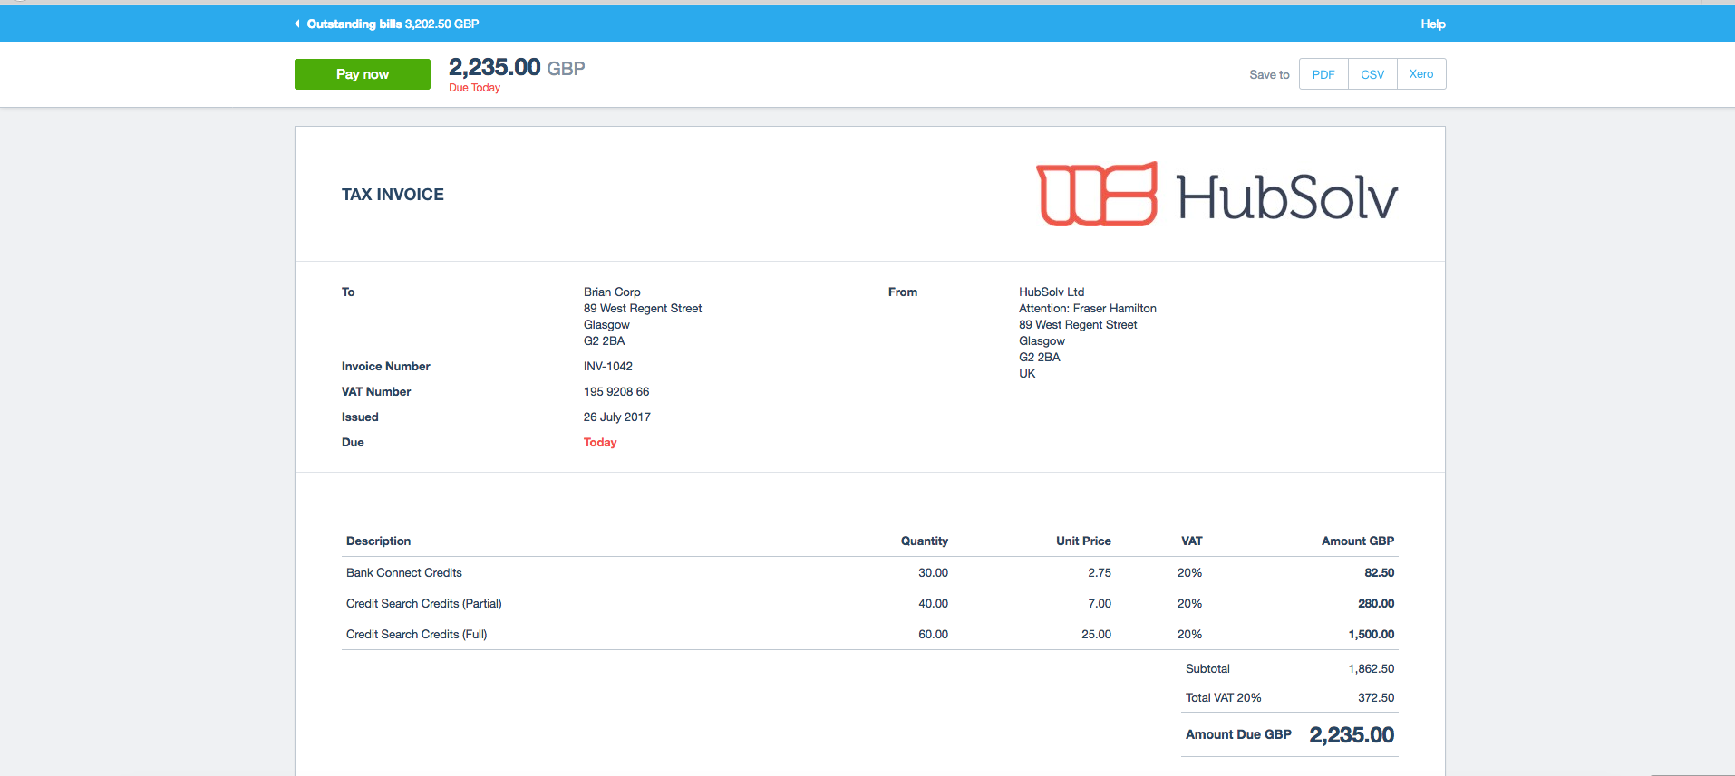1735x776 pixels.
Task: Select the Bank Connect Credits line item
Action: point(403,573)
